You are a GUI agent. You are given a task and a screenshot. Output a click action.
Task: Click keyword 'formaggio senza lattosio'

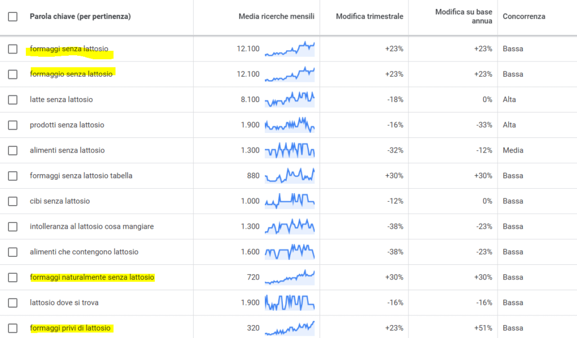[71, 74]
